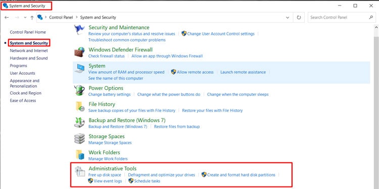
Task: Open Hardware and Sound category
Action: (29, 58)
